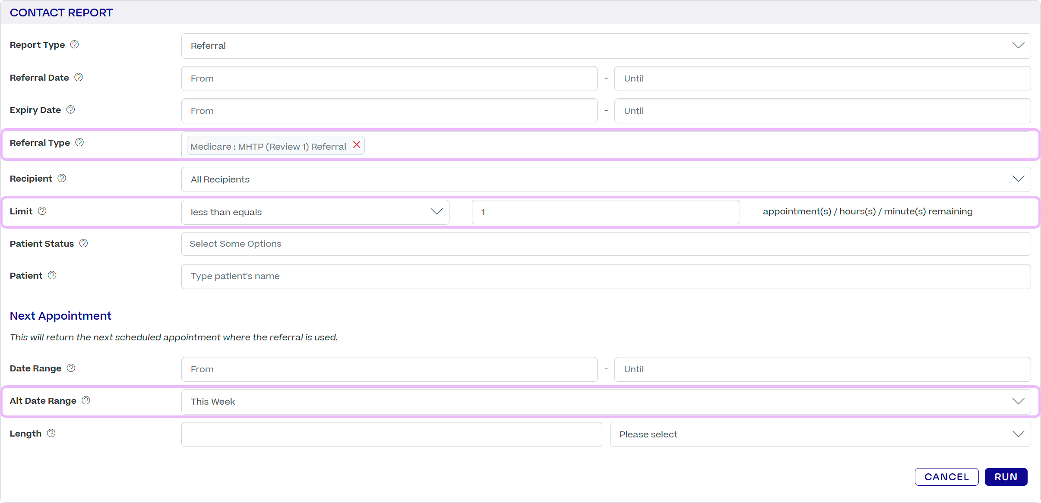Click help icon next to Report Type
Image resolution: width=1041 pixels, height=503 pixels.
(74, 44)
